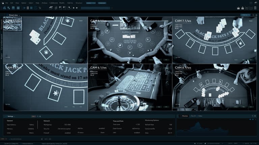This screenshot has height=145, width=259.
Task: Click the left arrow navigation icon
Action: click(x=73, y=8)
